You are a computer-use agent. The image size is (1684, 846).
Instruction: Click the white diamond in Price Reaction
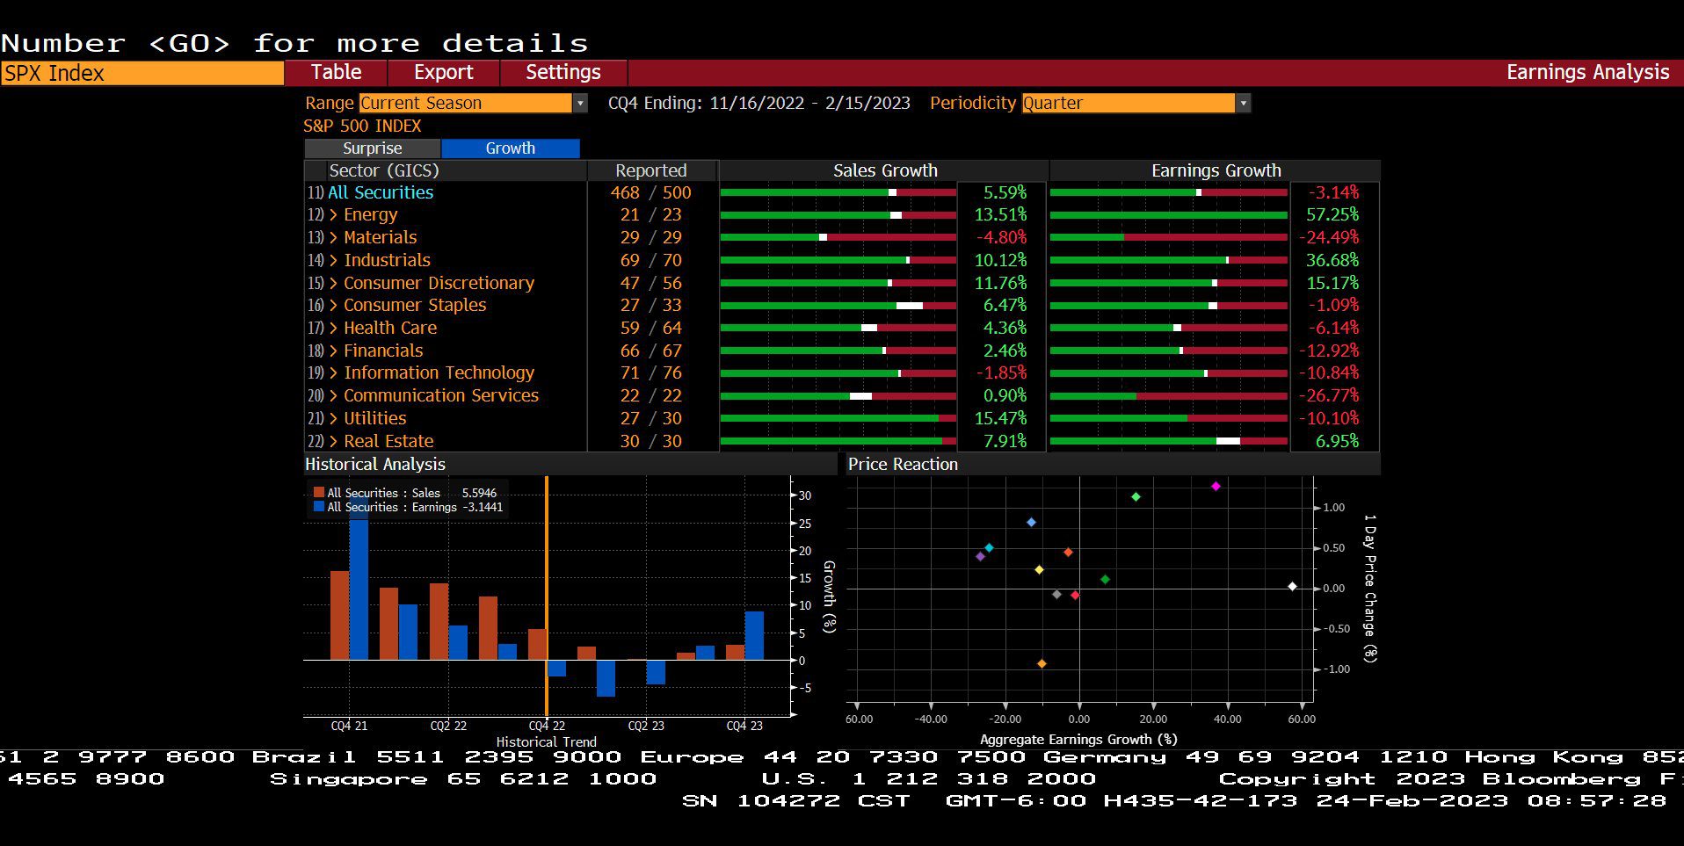[x=1292, y=586]
